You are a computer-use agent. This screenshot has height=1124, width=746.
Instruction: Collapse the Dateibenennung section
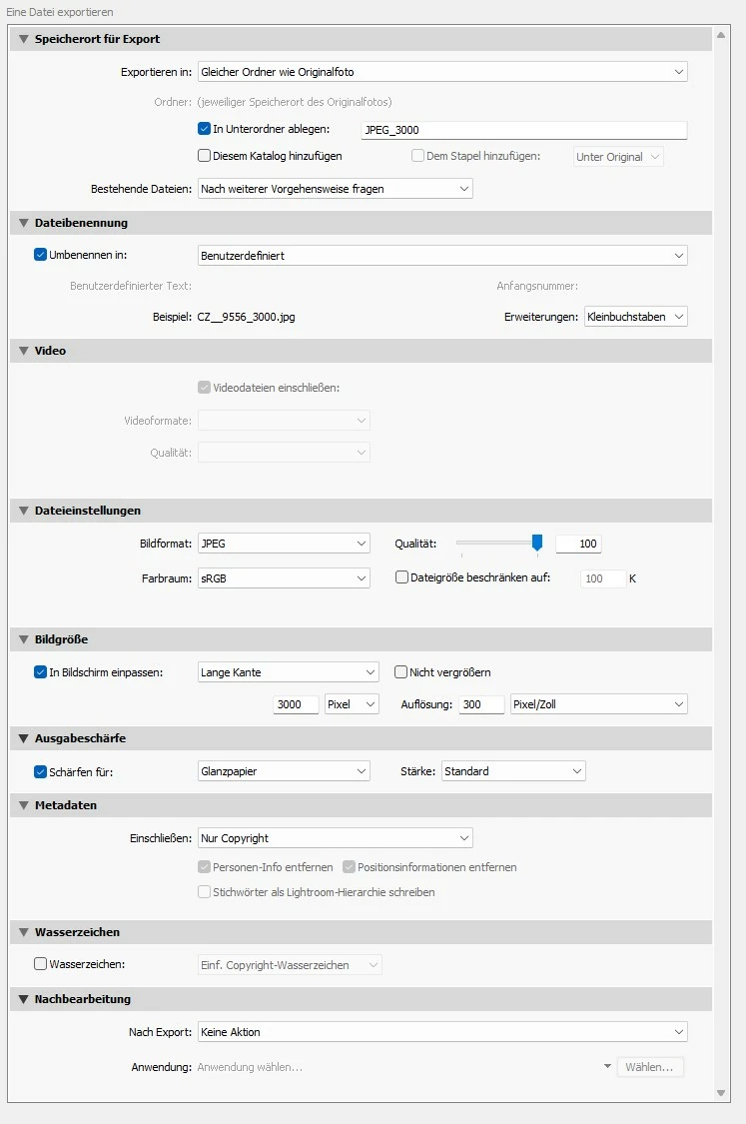[24, 223]
